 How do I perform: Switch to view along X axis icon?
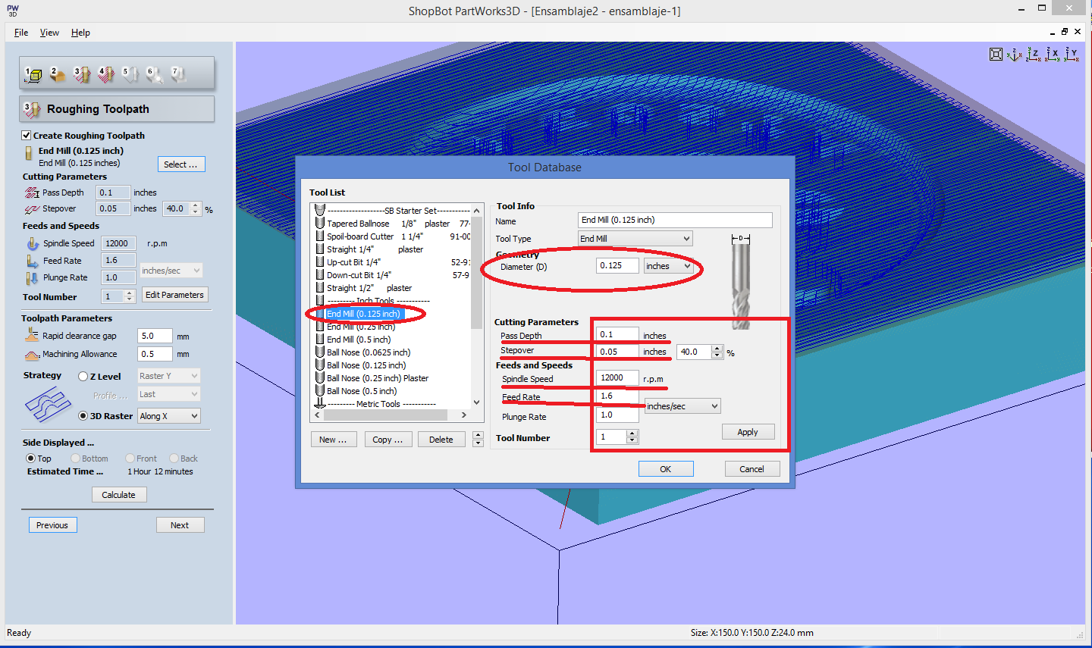1052,55
